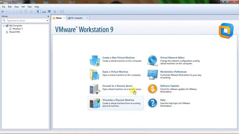
Task: Click the Windows 7 VM tree icon
Action: coord(10,29)
